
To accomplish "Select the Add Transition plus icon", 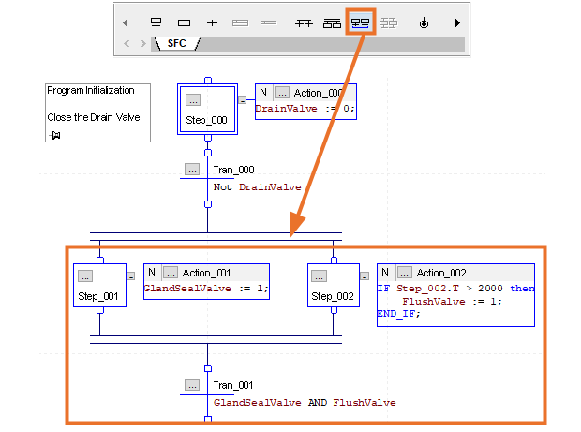I will [212, 22].
